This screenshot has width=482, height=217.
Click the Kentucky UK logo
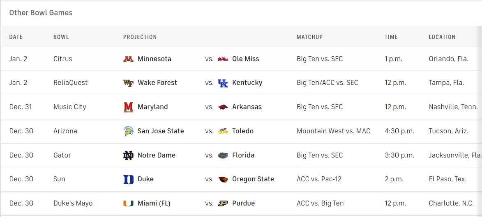click(x=223, y=83)
